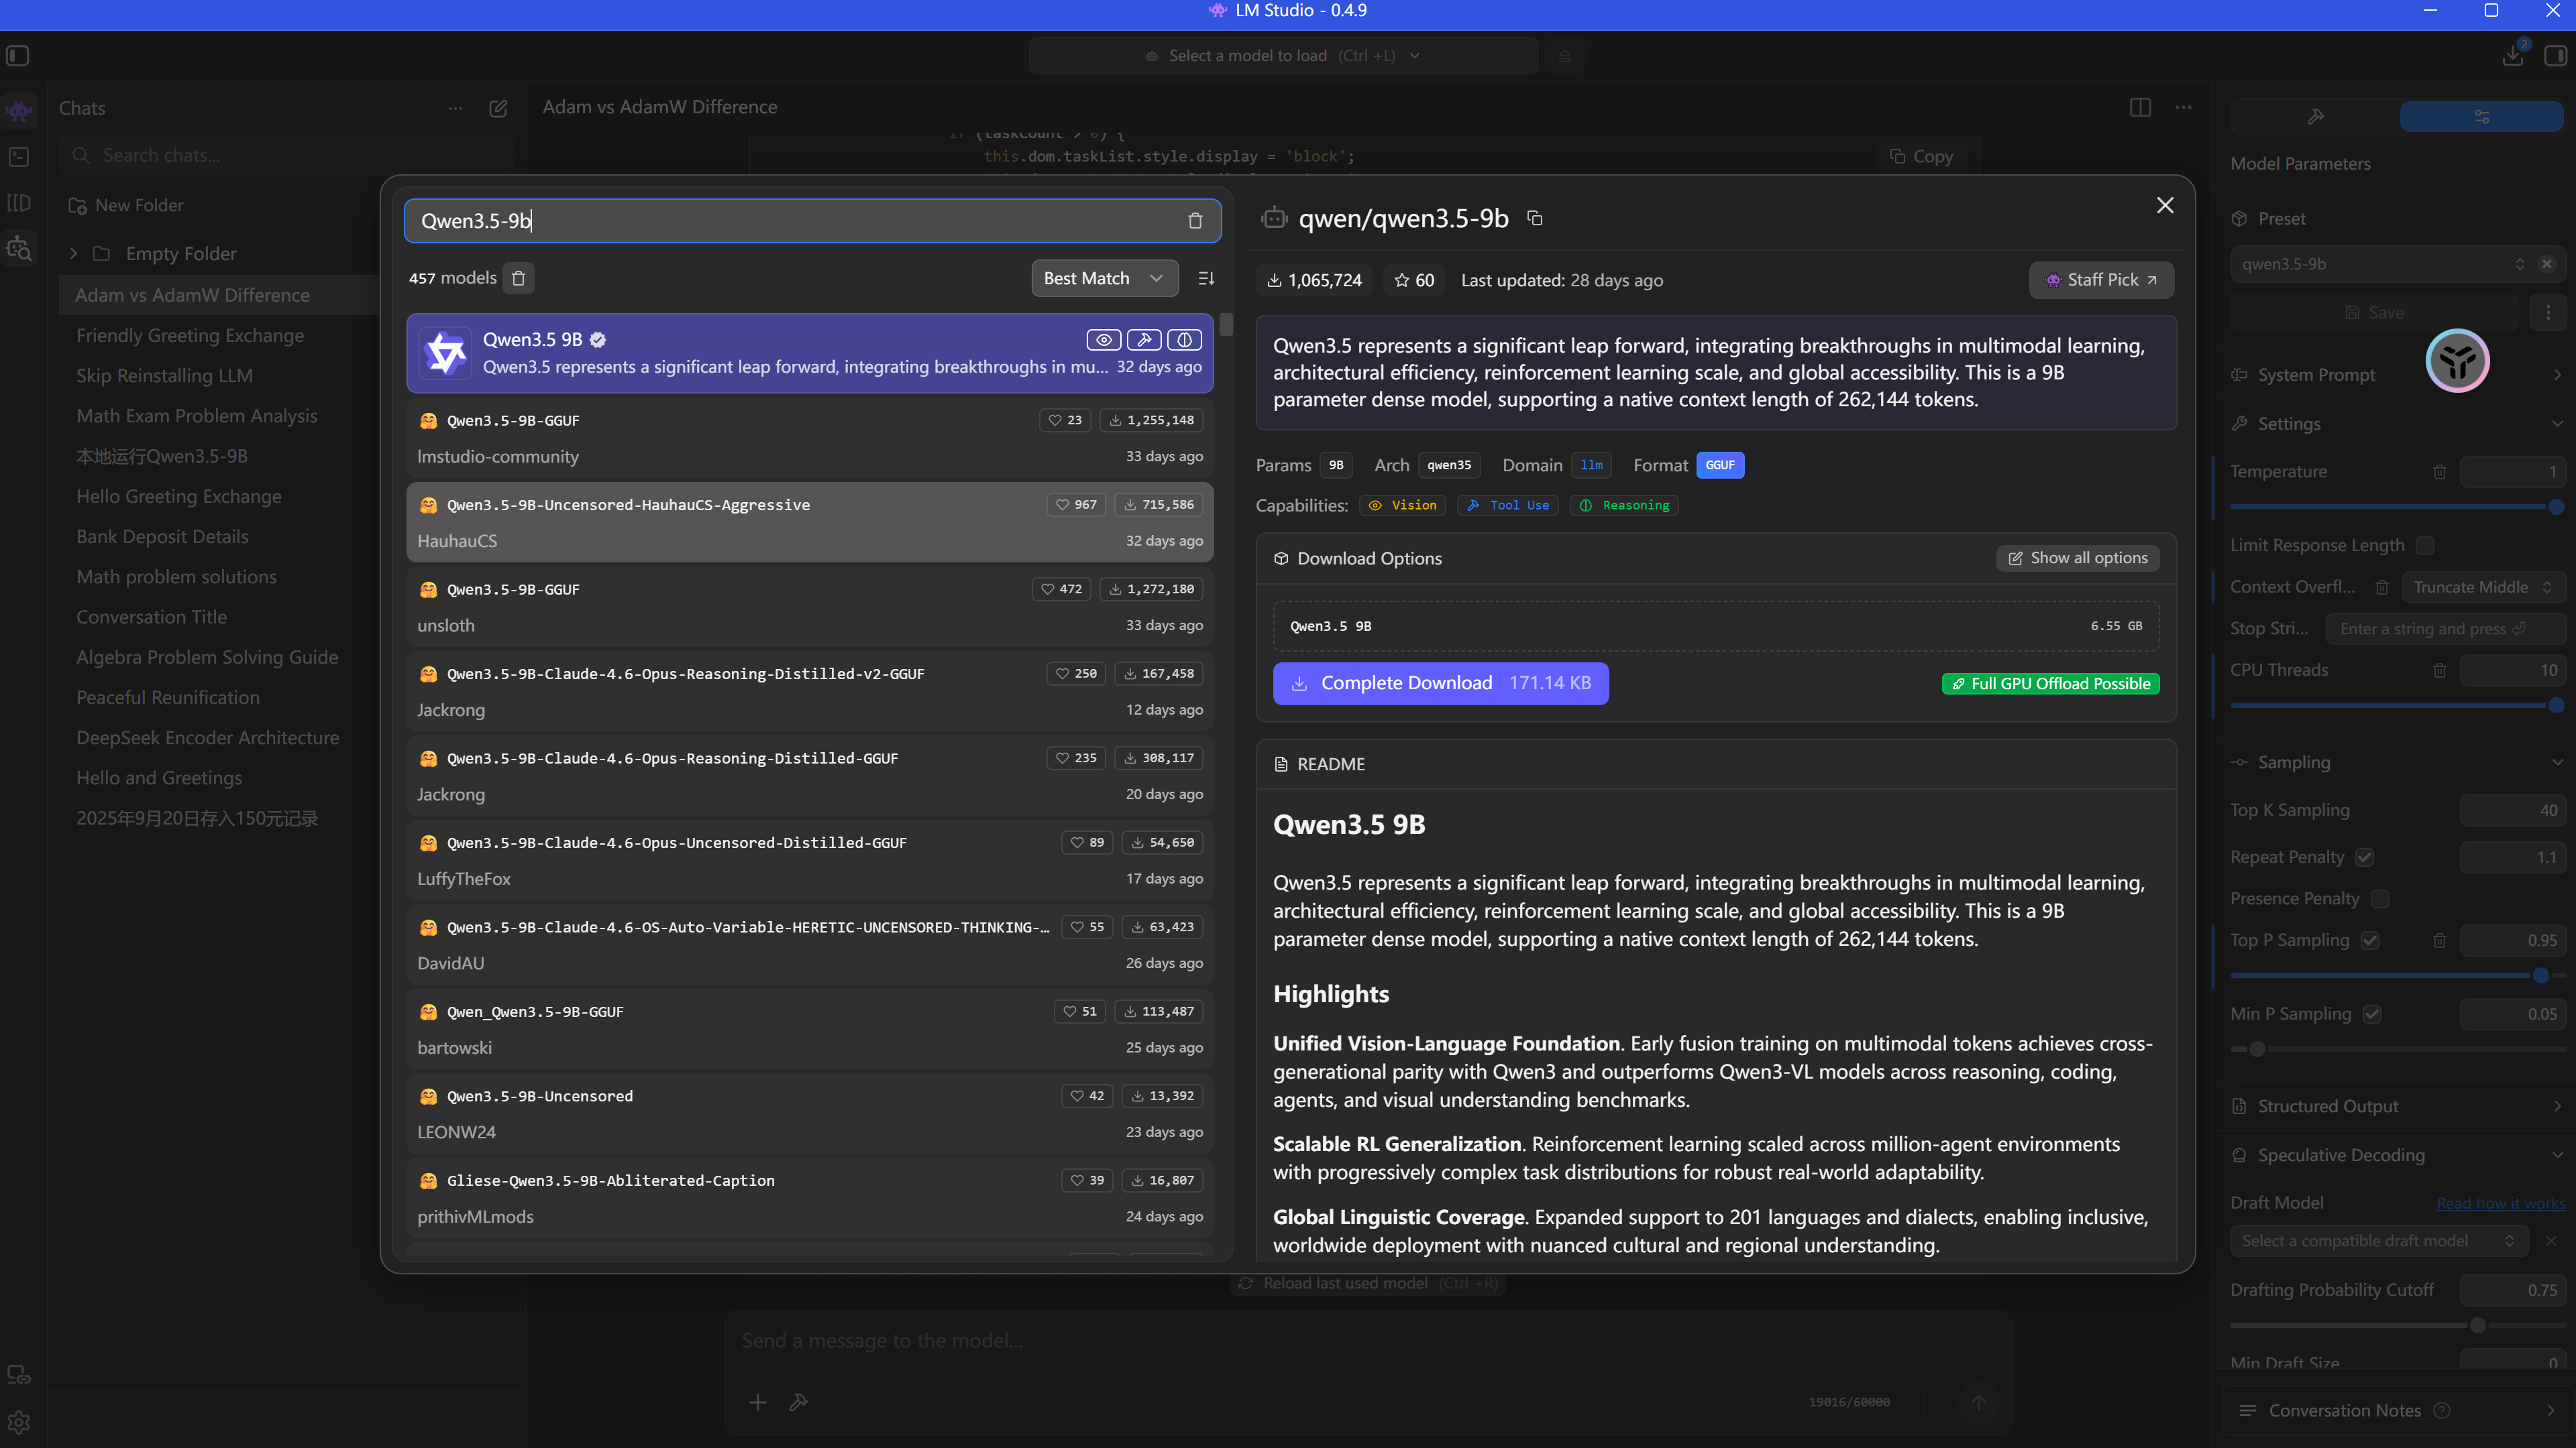Open the preset more options menu
The height and width of the screenshot is (1448, 2576).
pyautogui.click(x=2548, y=313)
